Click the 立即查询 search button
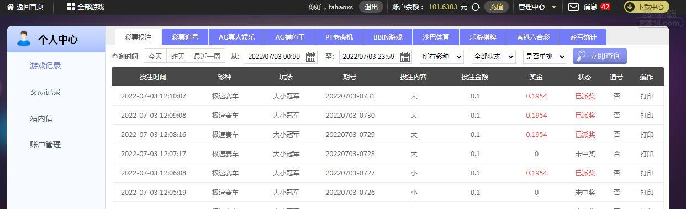686x209 pixels. [x=600, y=56]
